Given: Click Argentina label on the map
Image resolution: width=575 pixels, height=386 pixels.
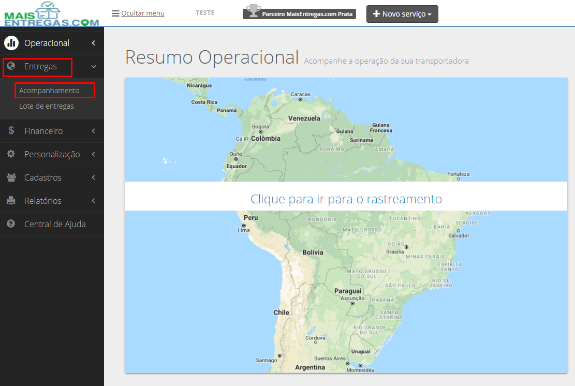Looking at the screenshot, I should click(x=310, y=367).
